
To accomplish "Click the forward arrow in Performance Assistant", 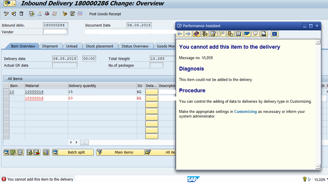I will point(188,34).
